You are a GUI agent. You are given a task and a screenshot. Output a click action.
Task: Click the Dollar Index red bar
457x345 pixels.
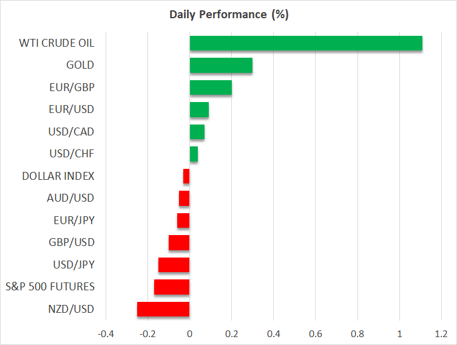tap(186, 176)
